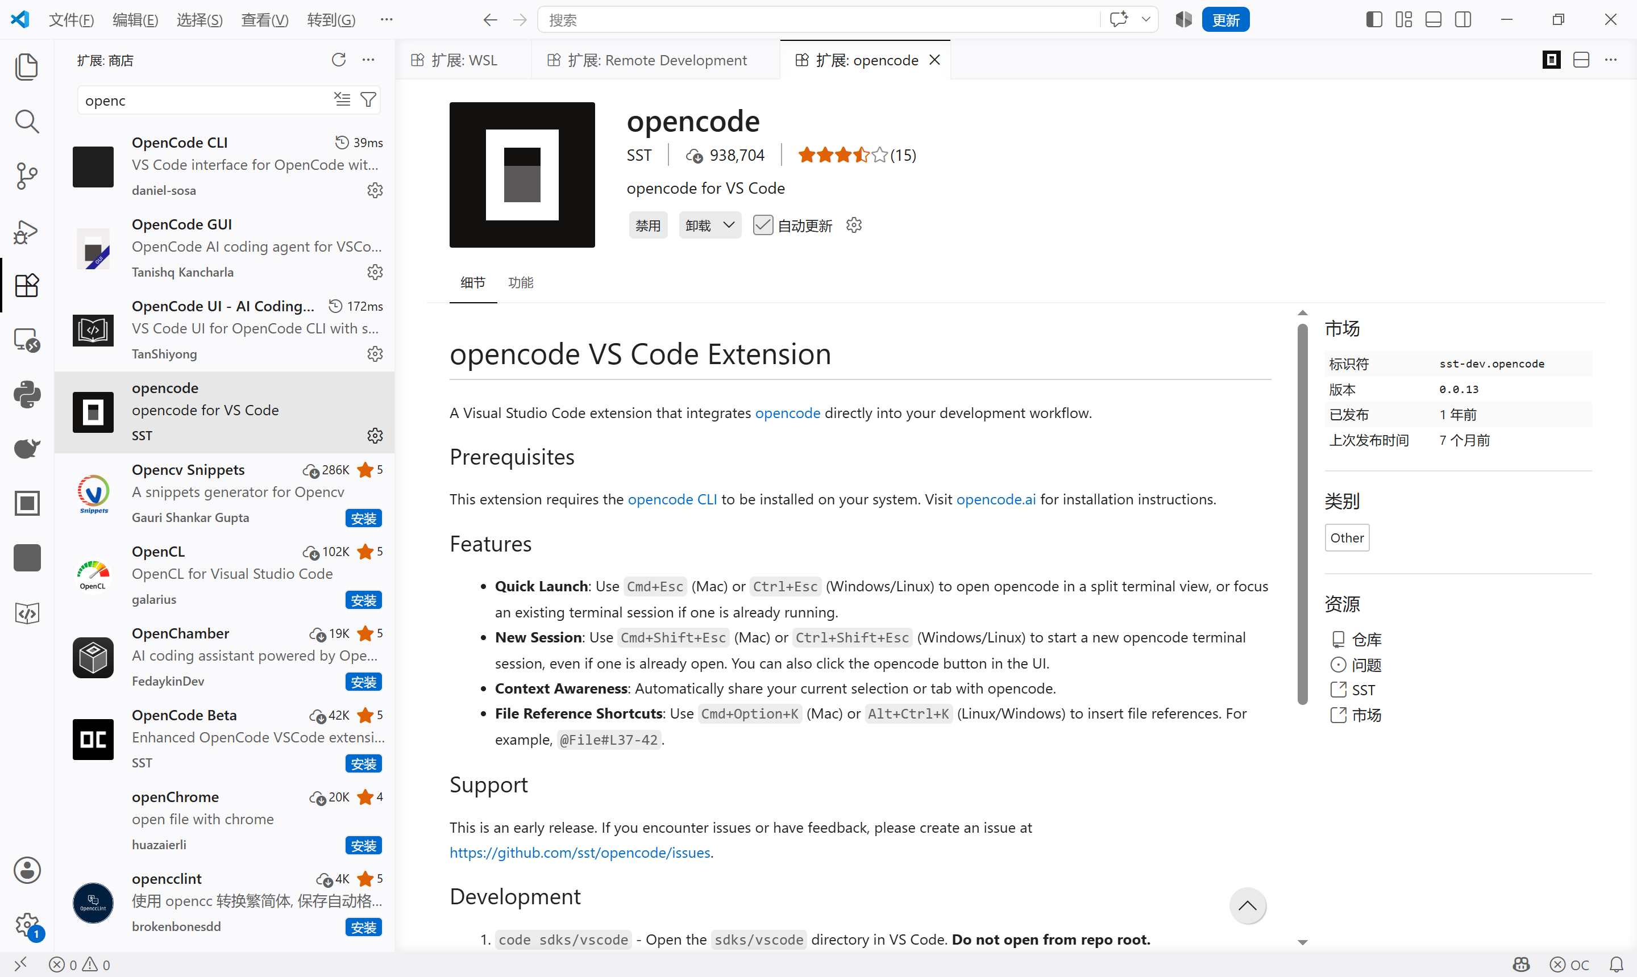Image resolution: width=1637 pixels, height=977 pixels.
Task: Select the Other category tag
Action: pyautogui.click(x=1347, y=538)
